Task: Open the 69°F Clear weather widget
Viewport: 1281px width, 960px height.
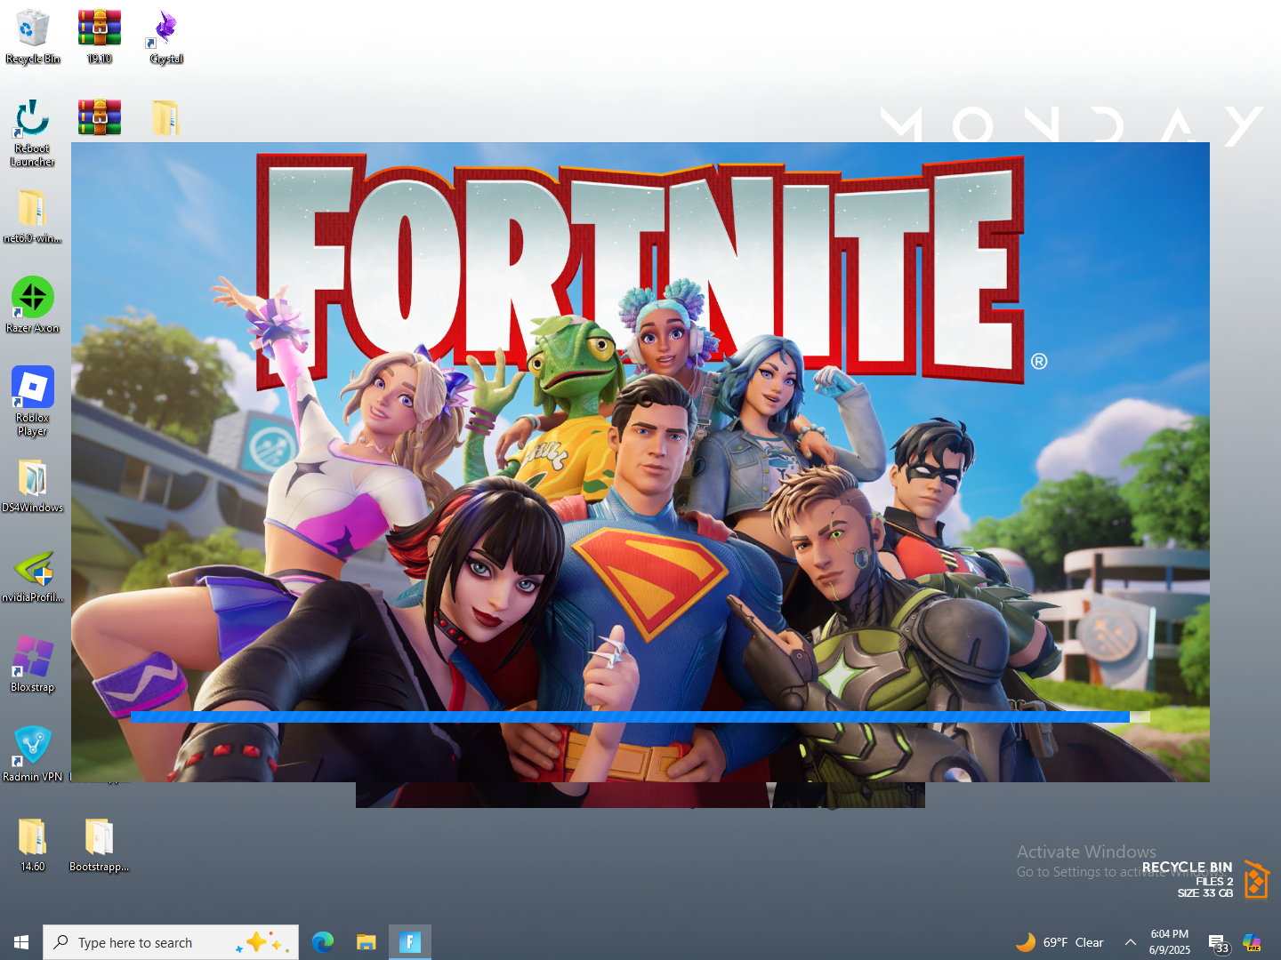Action: [x=1060, y=942]
